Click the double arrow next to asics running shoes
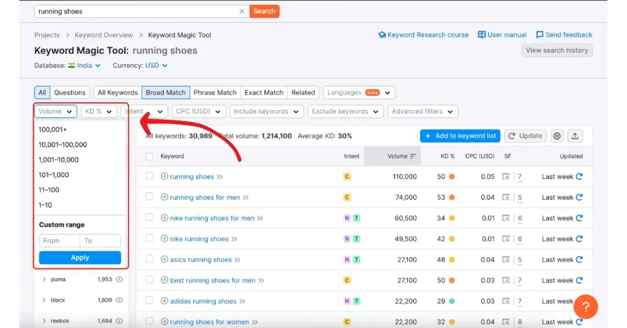The width and height of the screenshot is (627, 328). [237, 259]
